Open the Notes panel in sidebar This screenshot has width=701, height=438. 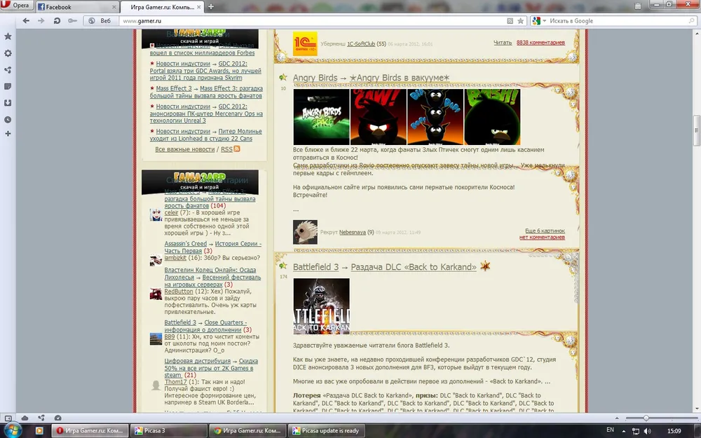8,86
